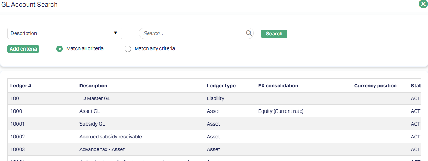Sort by Description column header

pos(93,86)
